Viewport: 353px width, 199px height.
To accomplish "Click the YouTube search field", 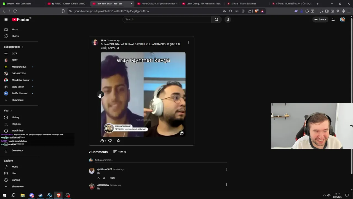I will [167, 19].
